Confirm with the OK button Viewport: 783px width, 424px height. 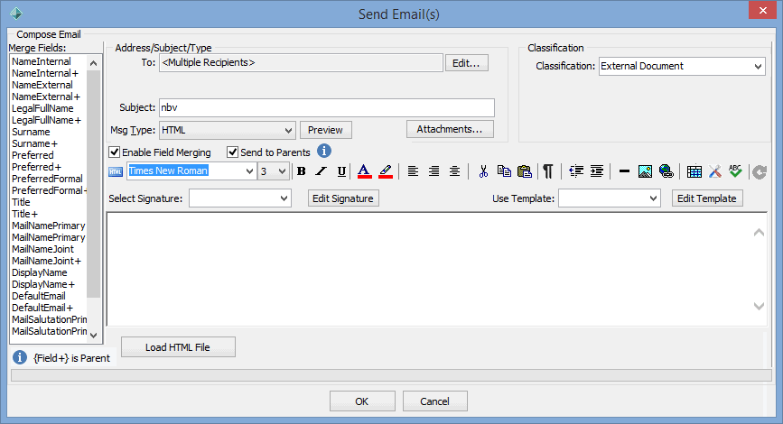pos(362,401)
